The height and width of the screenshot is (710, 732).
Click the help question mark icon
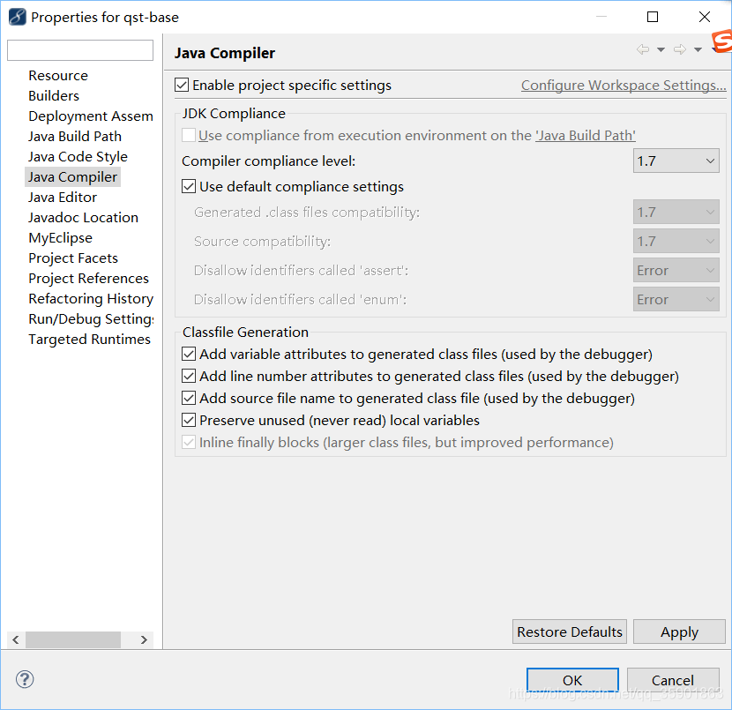coord(24,679)
